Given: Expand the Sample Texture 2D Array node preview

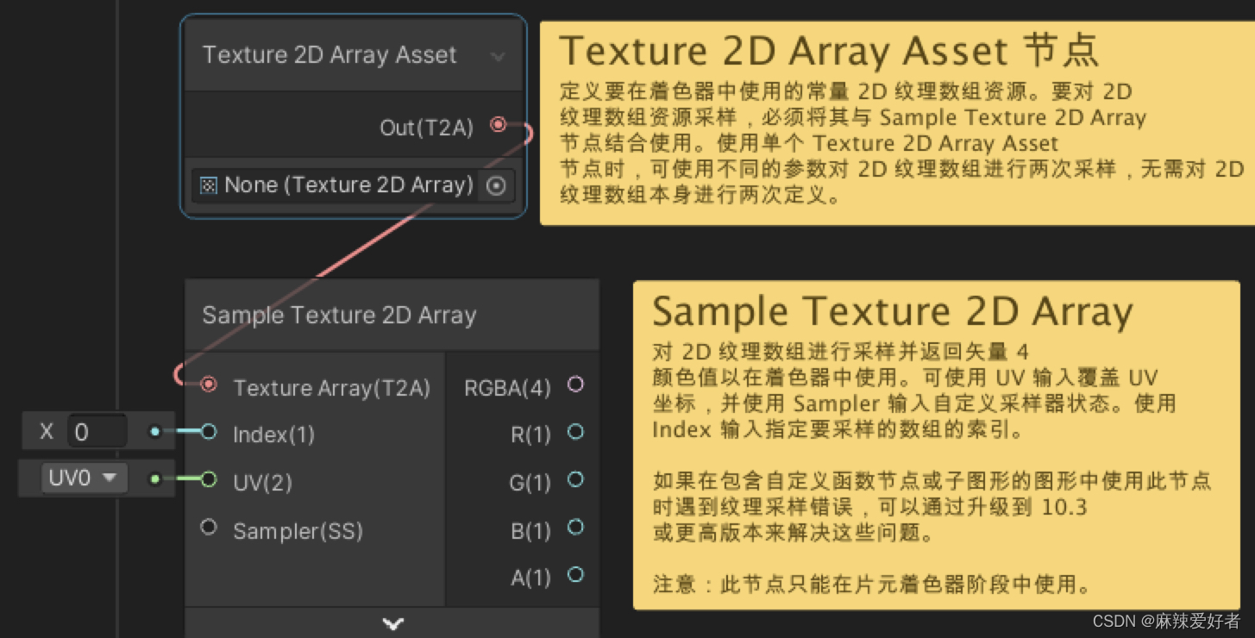Looking at the screenshot, I should point(393,622).
